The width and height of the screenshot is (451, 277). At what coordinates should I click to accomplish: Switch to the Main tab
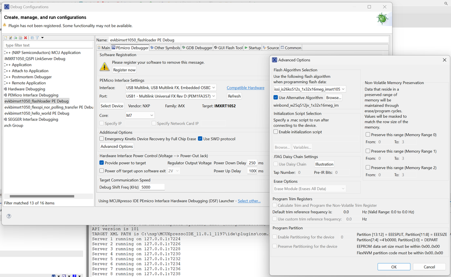coord(104,48)
